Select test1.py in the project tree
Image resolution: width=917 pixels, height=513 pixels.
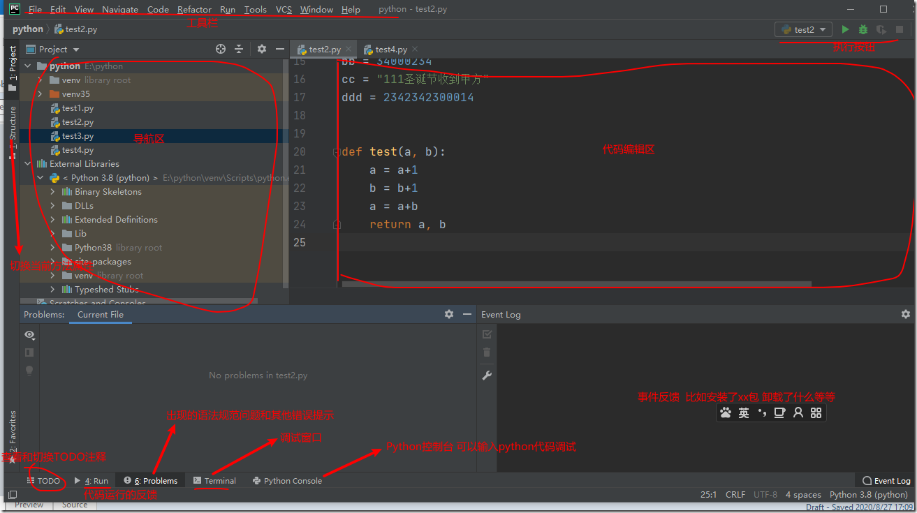(78, 108)
